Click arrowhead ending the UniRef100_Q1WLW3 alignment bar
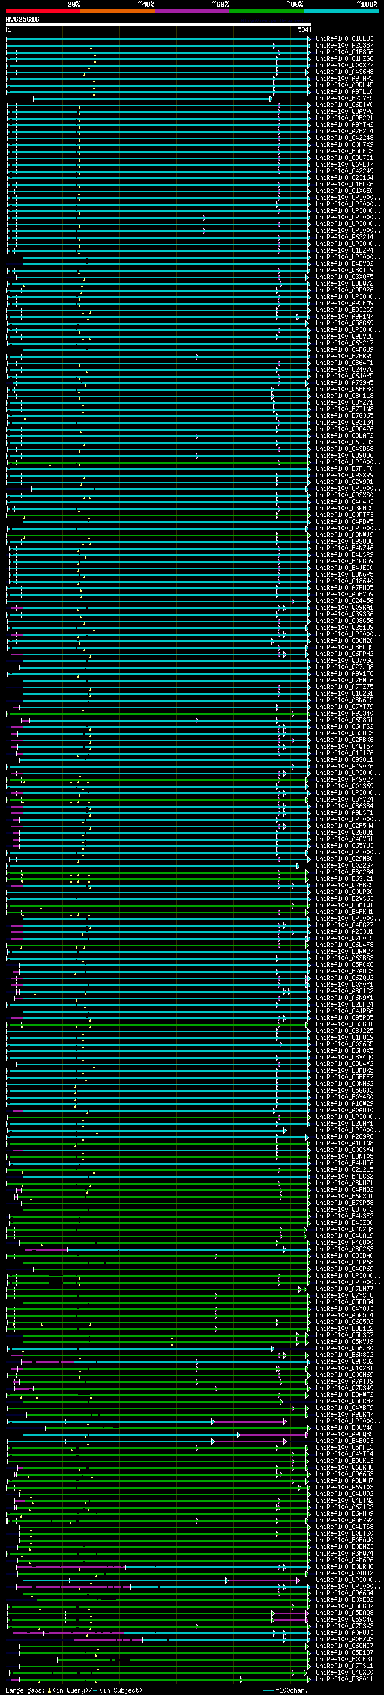The image size is (384, 1695). coord(308,39)
